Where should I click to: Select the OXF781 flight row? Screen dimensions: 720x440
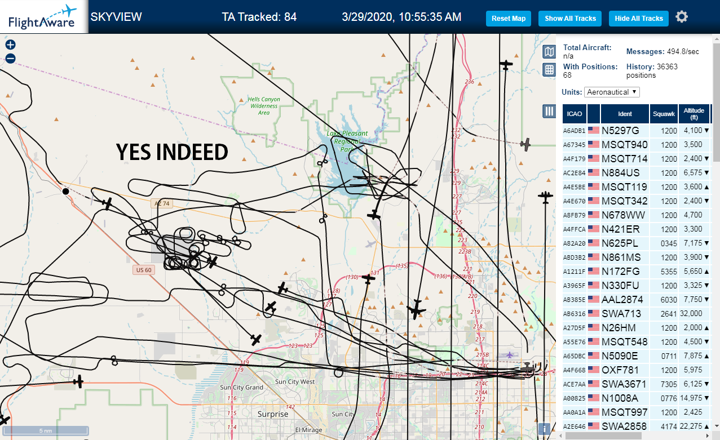637,370
